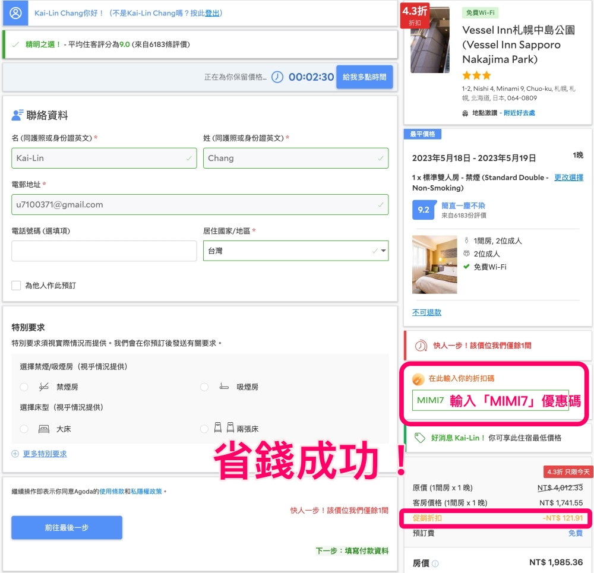Click the user profile avatar icon
Screen dimensions: 594x573
[x=15, y=13]
